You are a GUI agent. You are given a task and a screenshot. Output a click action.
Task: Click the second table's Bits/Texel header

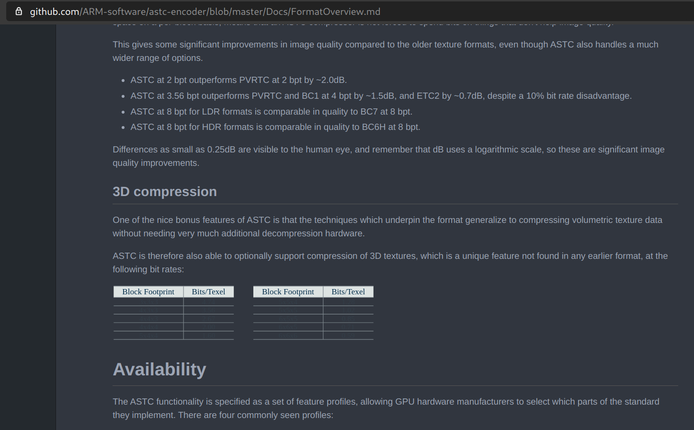(x=348, y=291)
